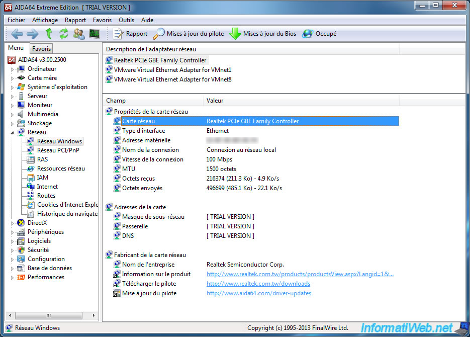Check Mises à jour du pilote
The width and height of the screenshot is (470, 337).
point(188,34)
